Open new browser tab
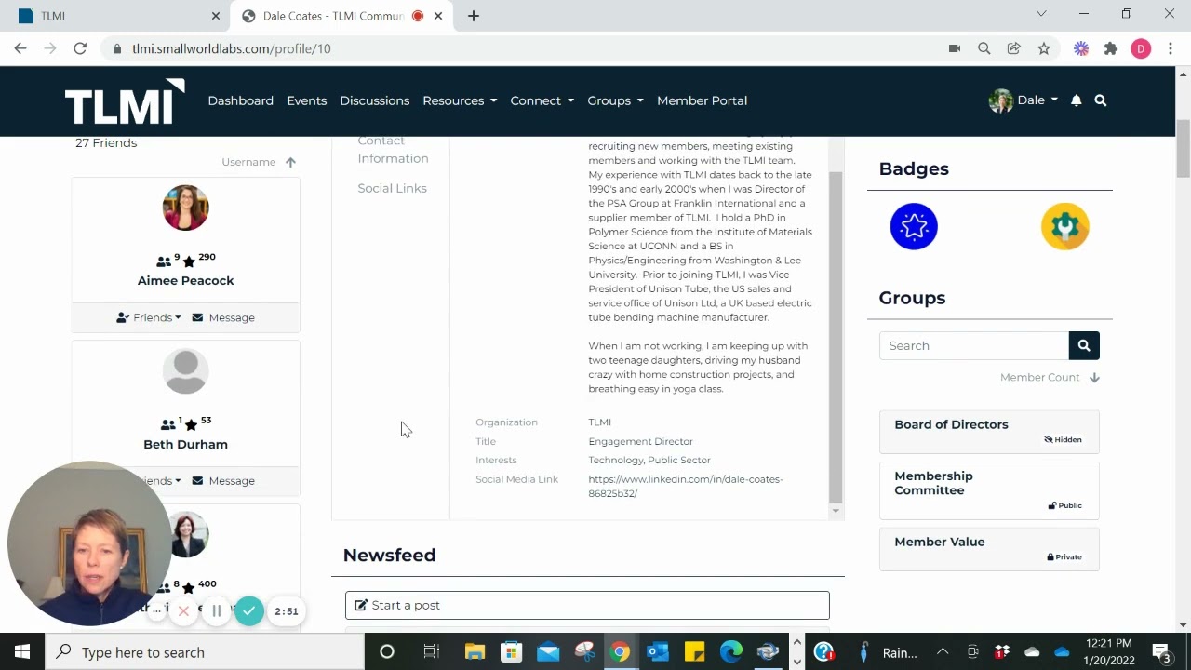The height and width of the screenshot is (670, 1191). point(474,16)
